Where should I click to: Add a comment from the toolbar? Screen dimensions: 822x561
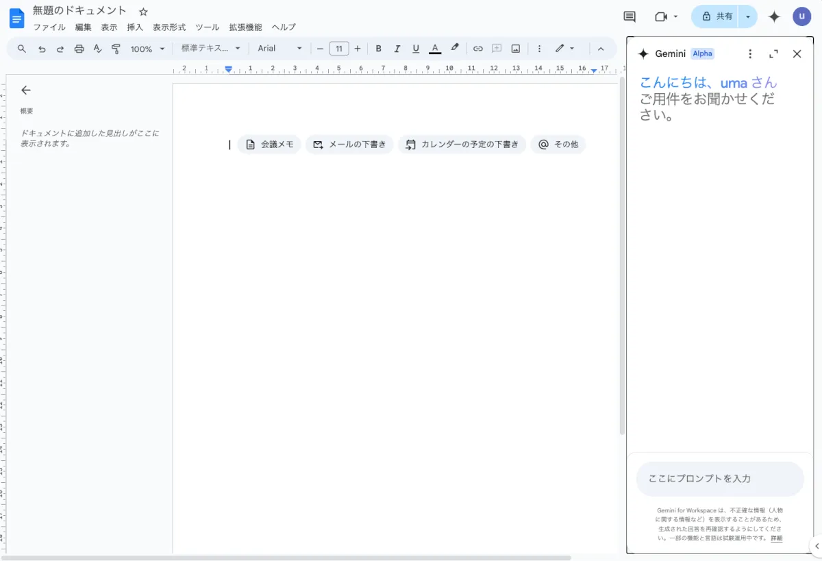(497, 49)
